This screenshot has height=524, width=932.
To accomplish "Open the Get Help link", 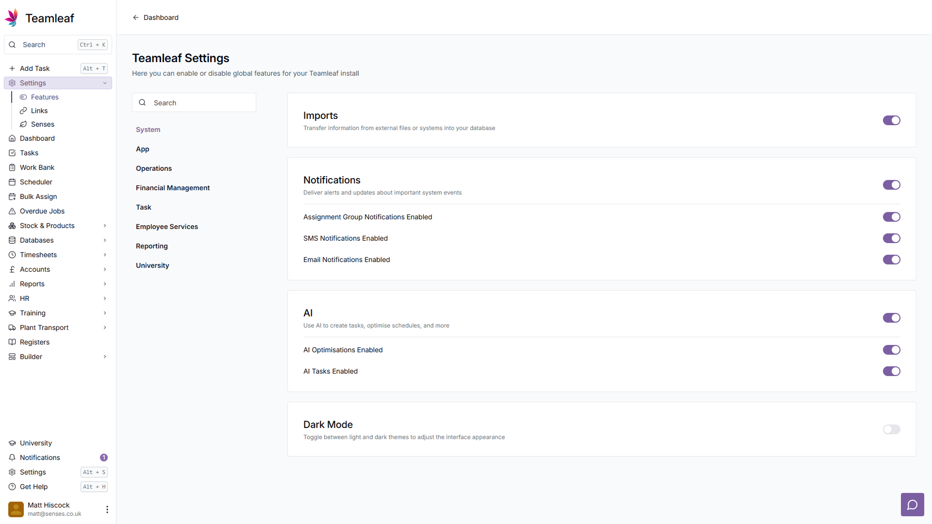I will point(34,487).
